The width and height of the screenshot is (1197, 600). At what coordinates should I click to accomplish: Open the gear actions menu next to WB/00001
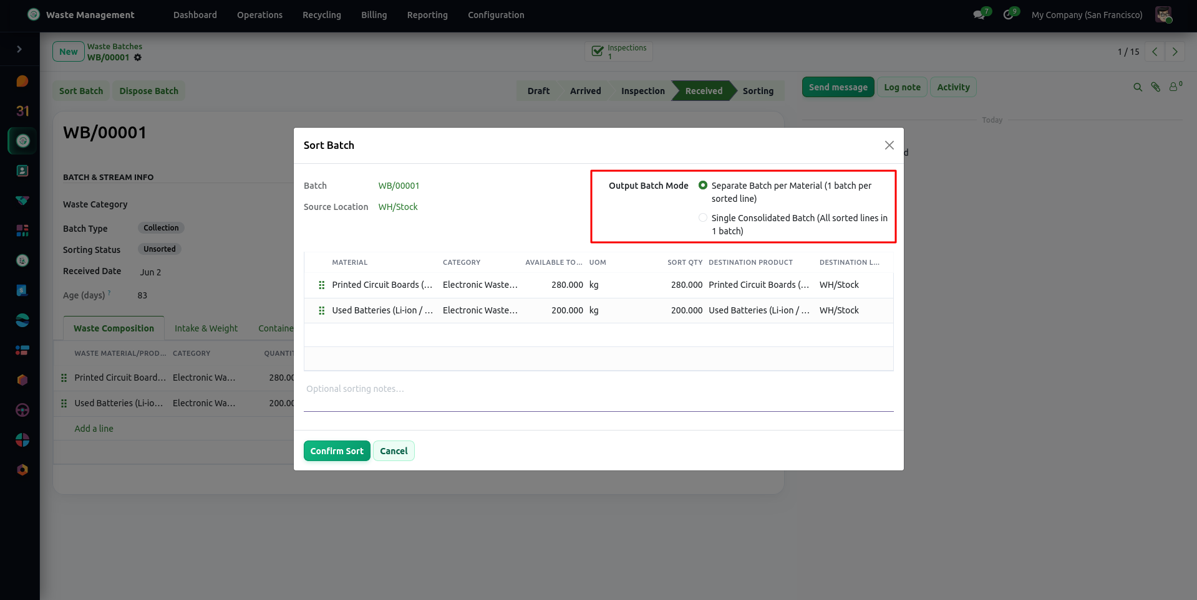pos(138,57)
